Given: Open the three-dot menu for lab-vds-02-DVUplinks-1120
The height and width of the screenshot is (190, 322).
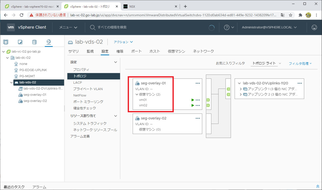Looking at the screenshot, I should pos(300,83).
